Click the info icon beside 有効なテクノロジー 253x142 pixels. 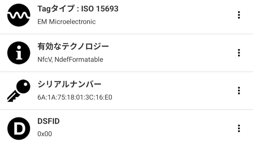19,53
